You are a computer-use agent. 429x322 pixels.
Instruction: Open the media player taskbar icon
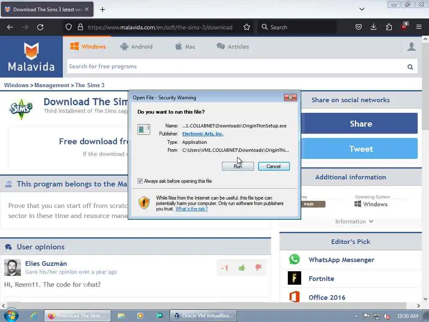click(x=140, y=316)
